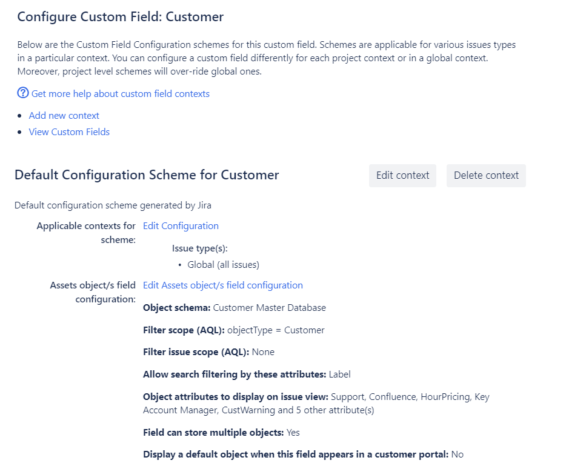The height and width of the screenshot is (466, 566).
Task: Click the "None" filter issue scope value
Action: [x=264, y=351]
